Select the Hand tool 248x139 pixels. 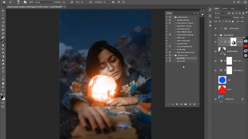pos(3,83)
